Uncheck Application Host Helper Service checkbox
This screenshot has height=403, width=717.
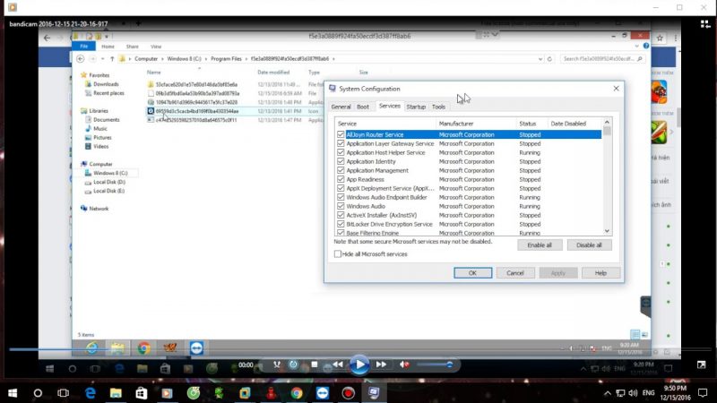[341, 152]
